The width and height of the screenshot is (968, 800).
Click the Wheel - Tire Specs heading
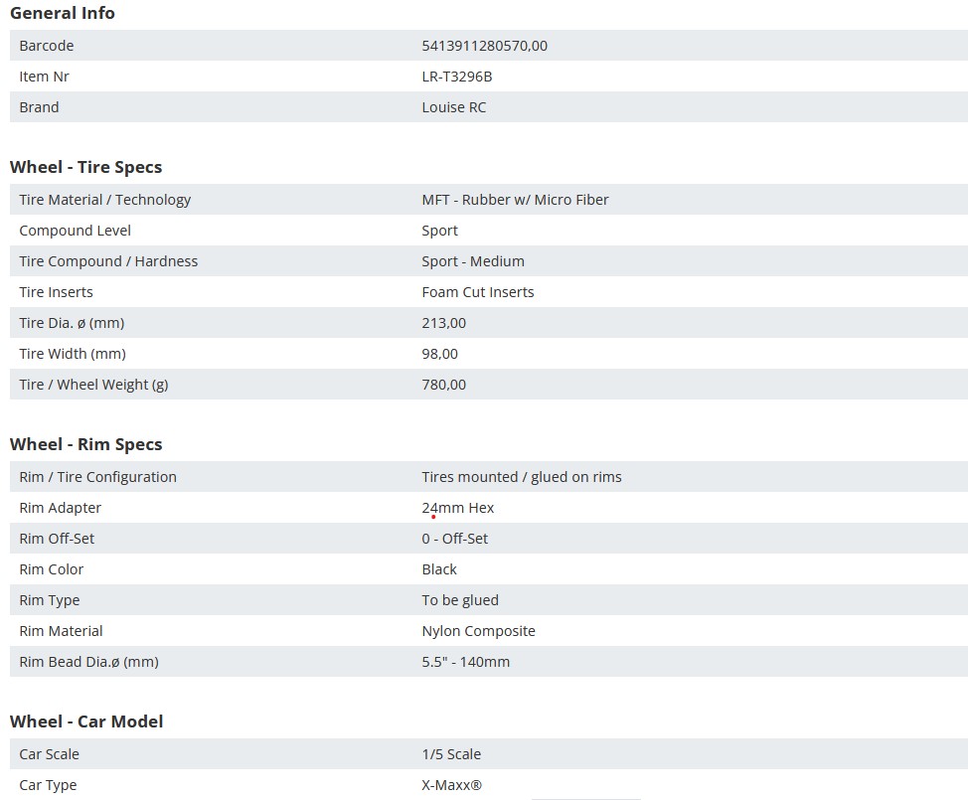click(85, 167)
